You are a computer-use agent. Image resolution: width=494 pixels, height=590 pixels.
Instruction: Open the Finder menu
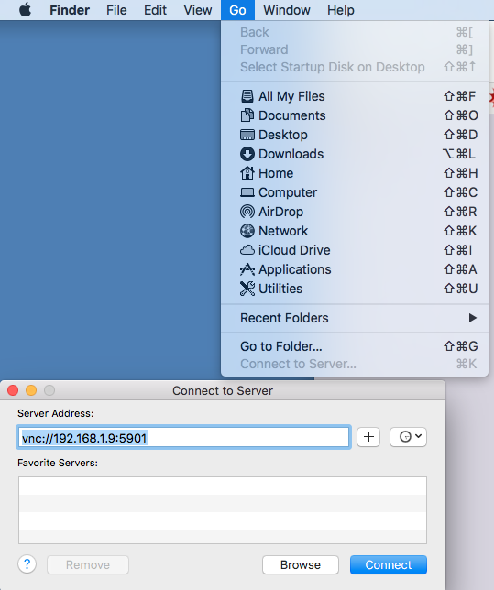70,10
